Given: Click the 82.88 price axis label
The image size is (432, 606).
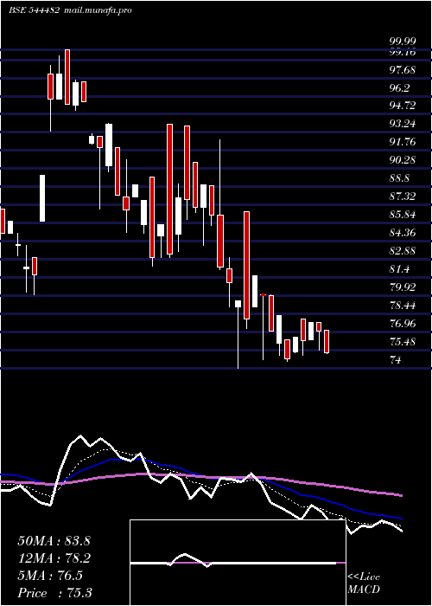Looking at the screenshot, I should [x=403, y=251].
